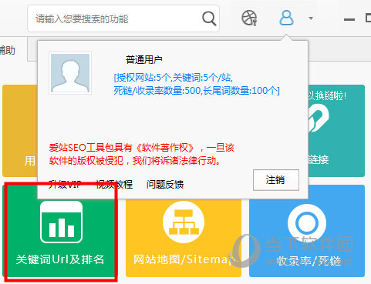This screenshot has width=371, height=284.
Task: Click the blue authorization quota text
Action: point(197,84)
